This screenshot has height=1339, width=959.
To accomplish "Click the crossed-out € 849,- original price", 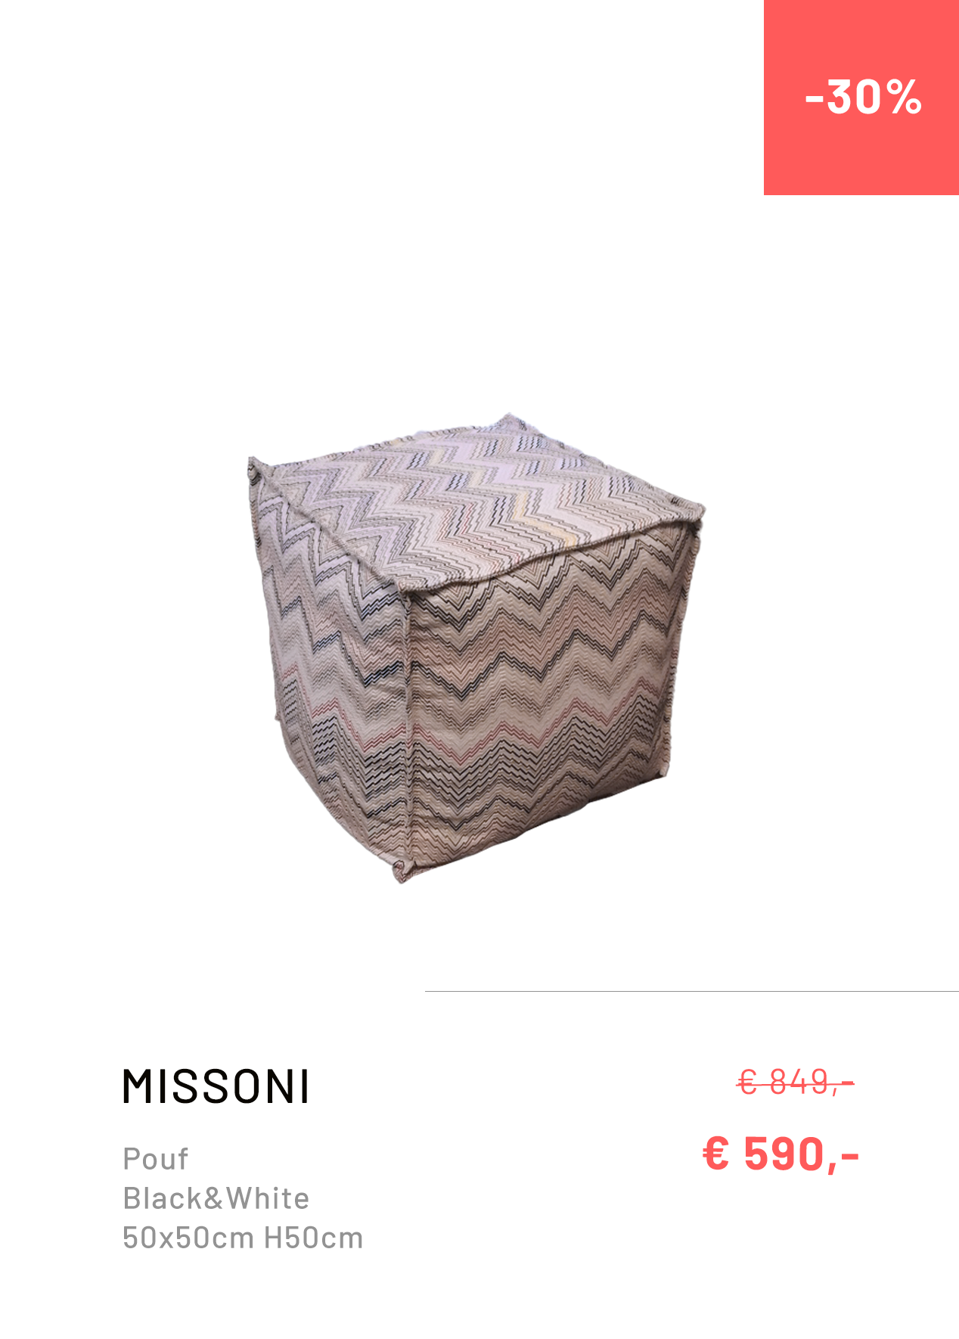I will 796,1083.
